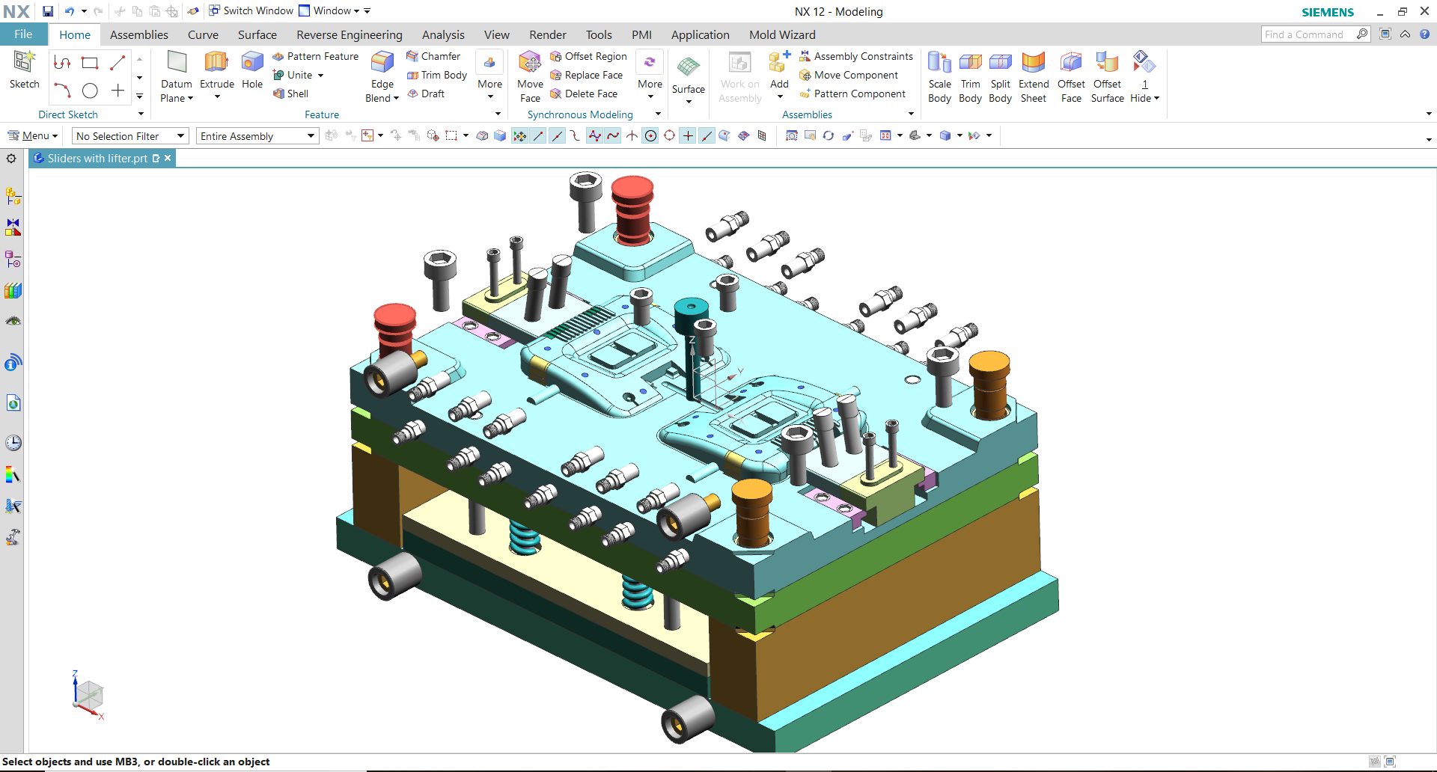Open the Resource Bar settings gear
This screenshot has height=772, width=1437.
pos(11,159)
